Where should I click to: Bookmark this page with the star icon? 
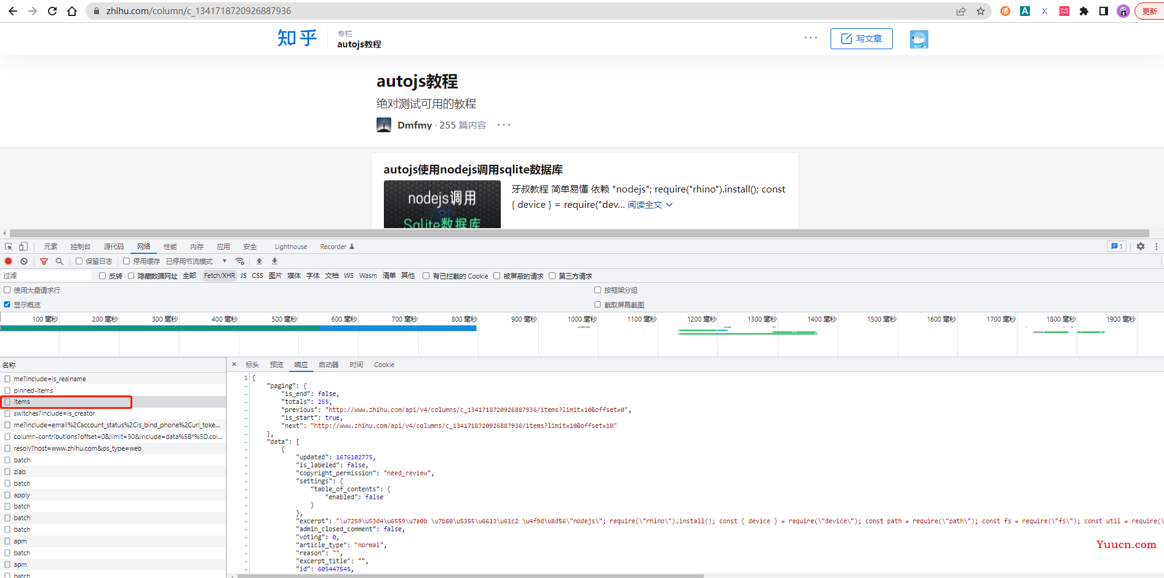tap(981, 11)
